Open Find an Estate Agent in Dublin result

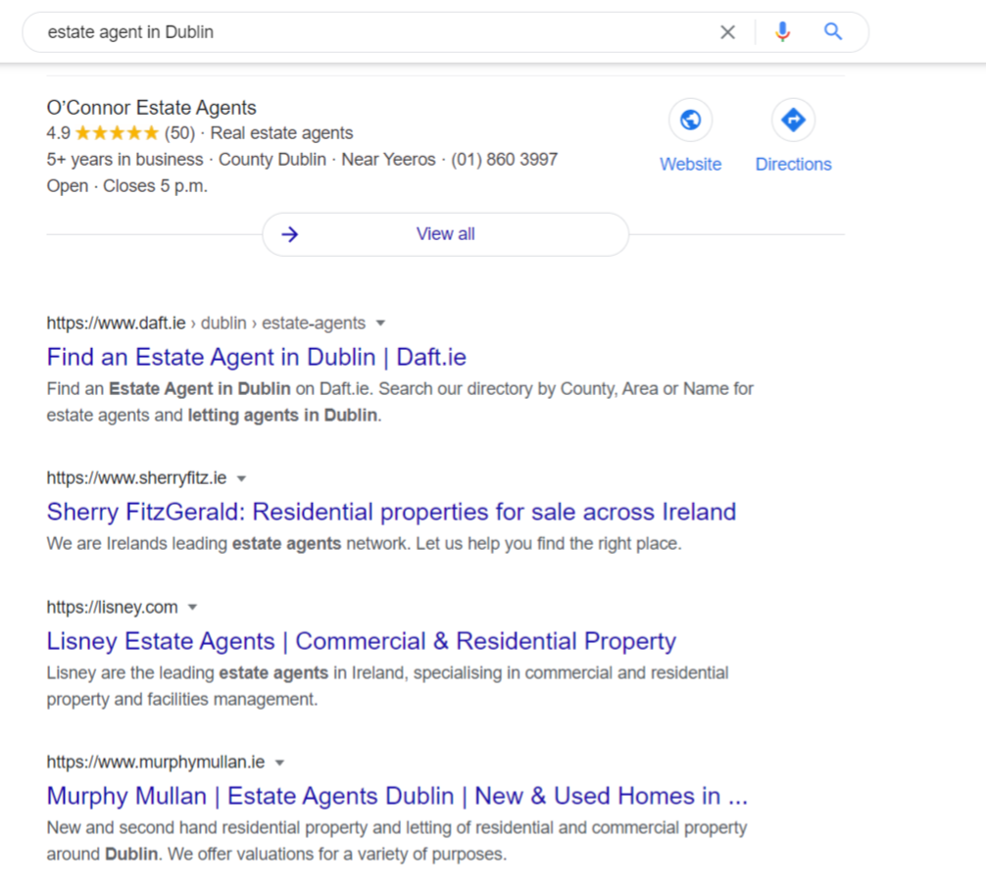(x=256, y=357)
